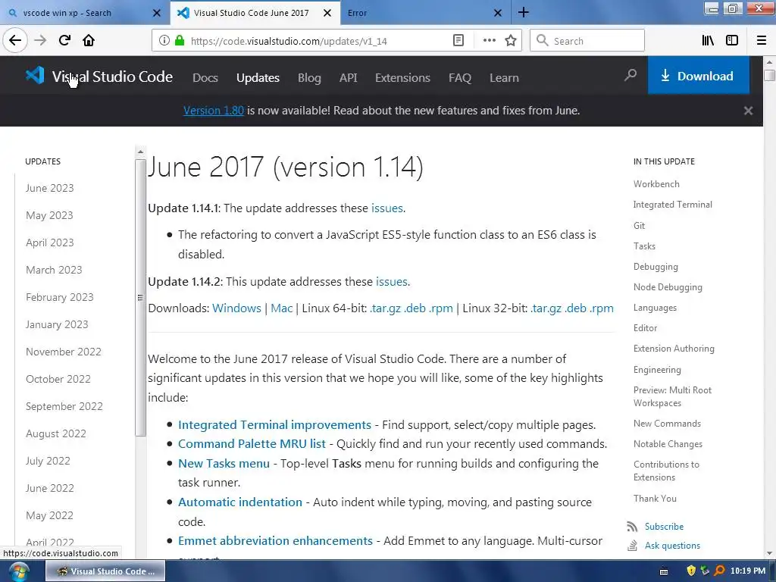776x582 pixels.
Task: Click the Ask questions icon
Action: (632, 546)
